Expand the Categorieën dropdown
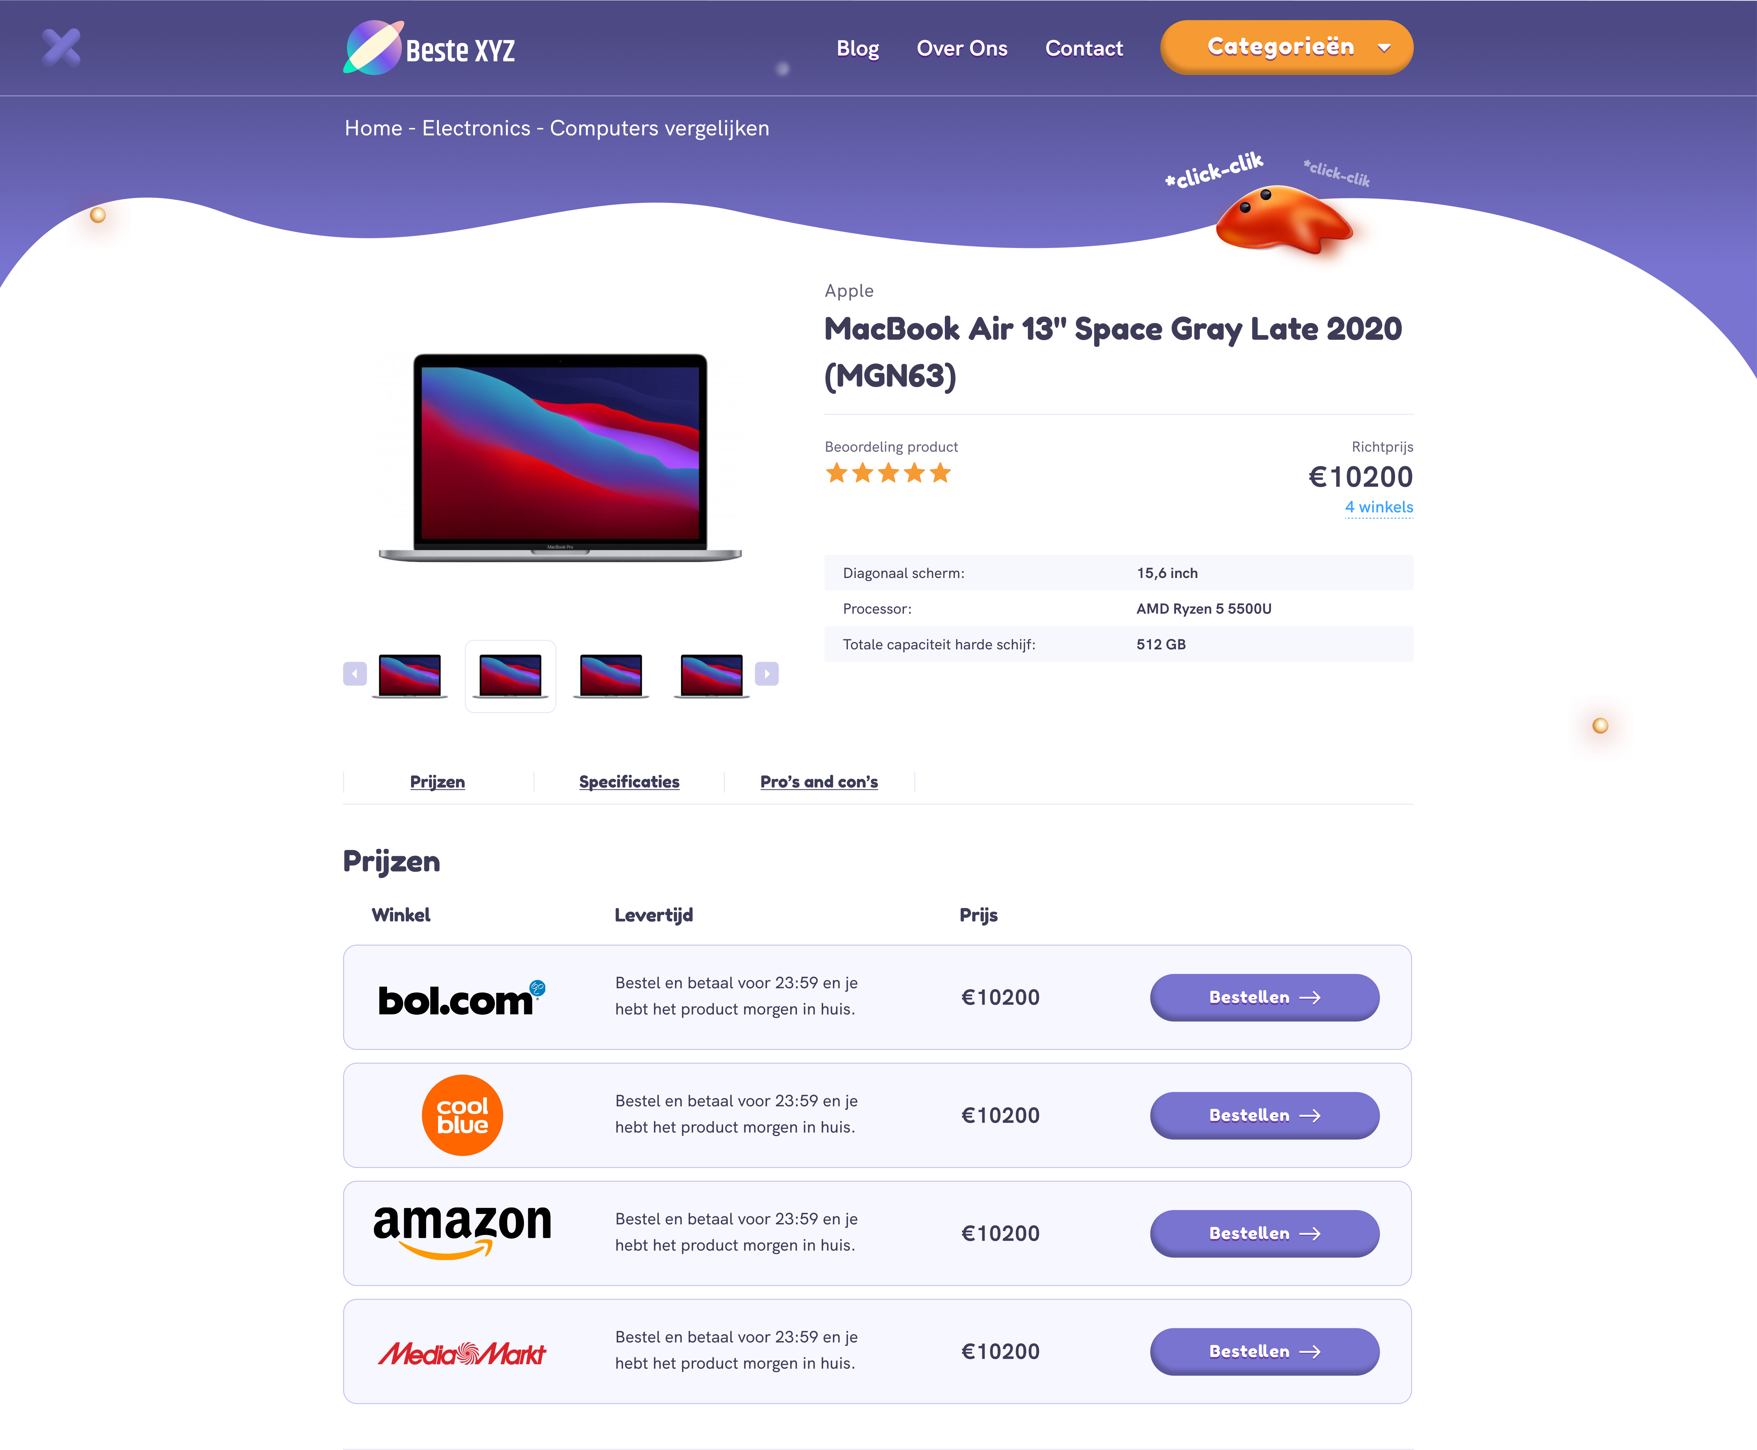 click(x=1286, y=48)
